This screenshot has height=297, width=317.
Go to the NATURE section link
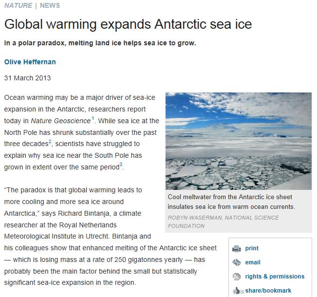tap(18, 6)
